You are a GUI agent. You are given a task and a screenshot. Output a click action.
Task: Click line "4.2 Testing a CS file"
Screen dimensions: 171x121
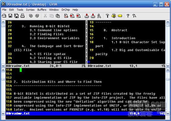pos(51,58)
